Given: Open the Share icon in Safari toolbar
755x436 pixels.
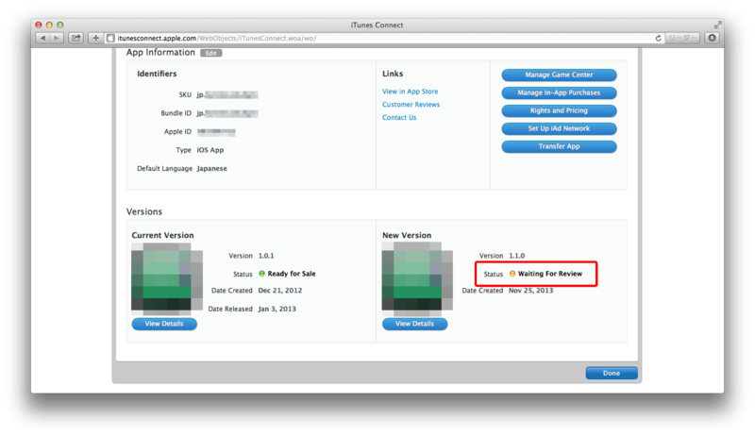Looking at the screenshot, I should coord(76,38).
